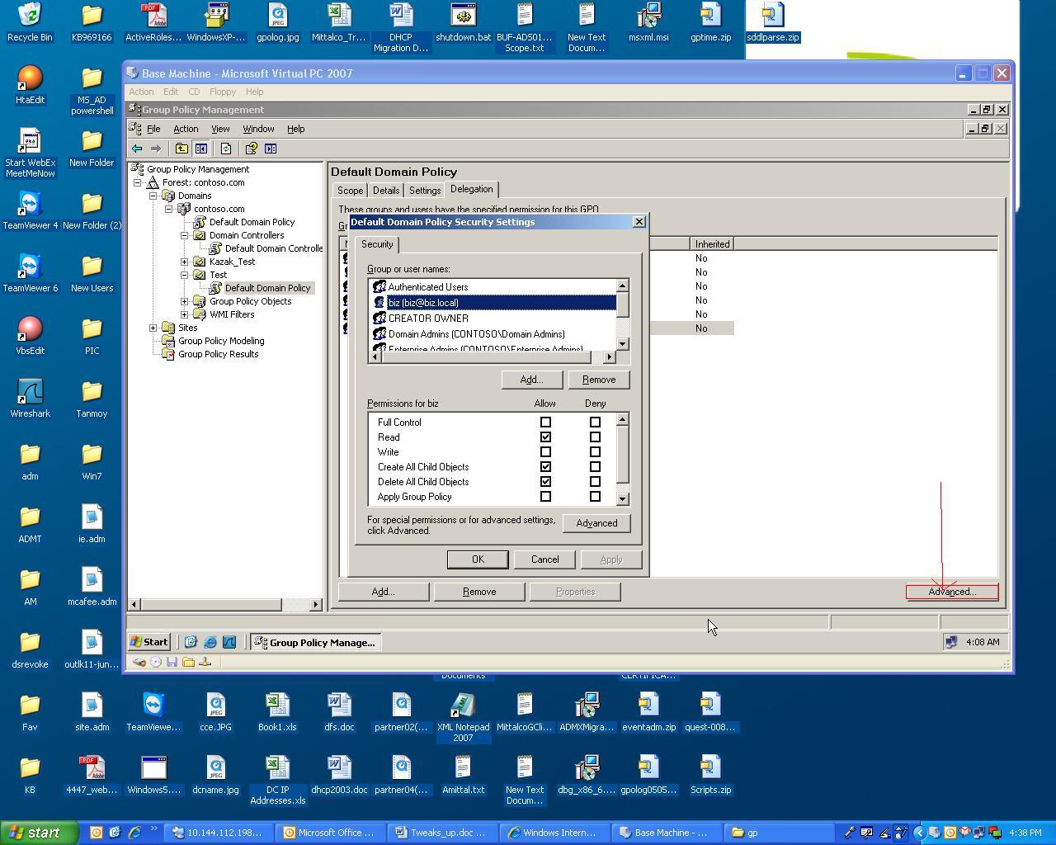This screenshot has width=1056, height=845.
Task: Uncheck Read Allow checkbox
Action: [545, 437]
